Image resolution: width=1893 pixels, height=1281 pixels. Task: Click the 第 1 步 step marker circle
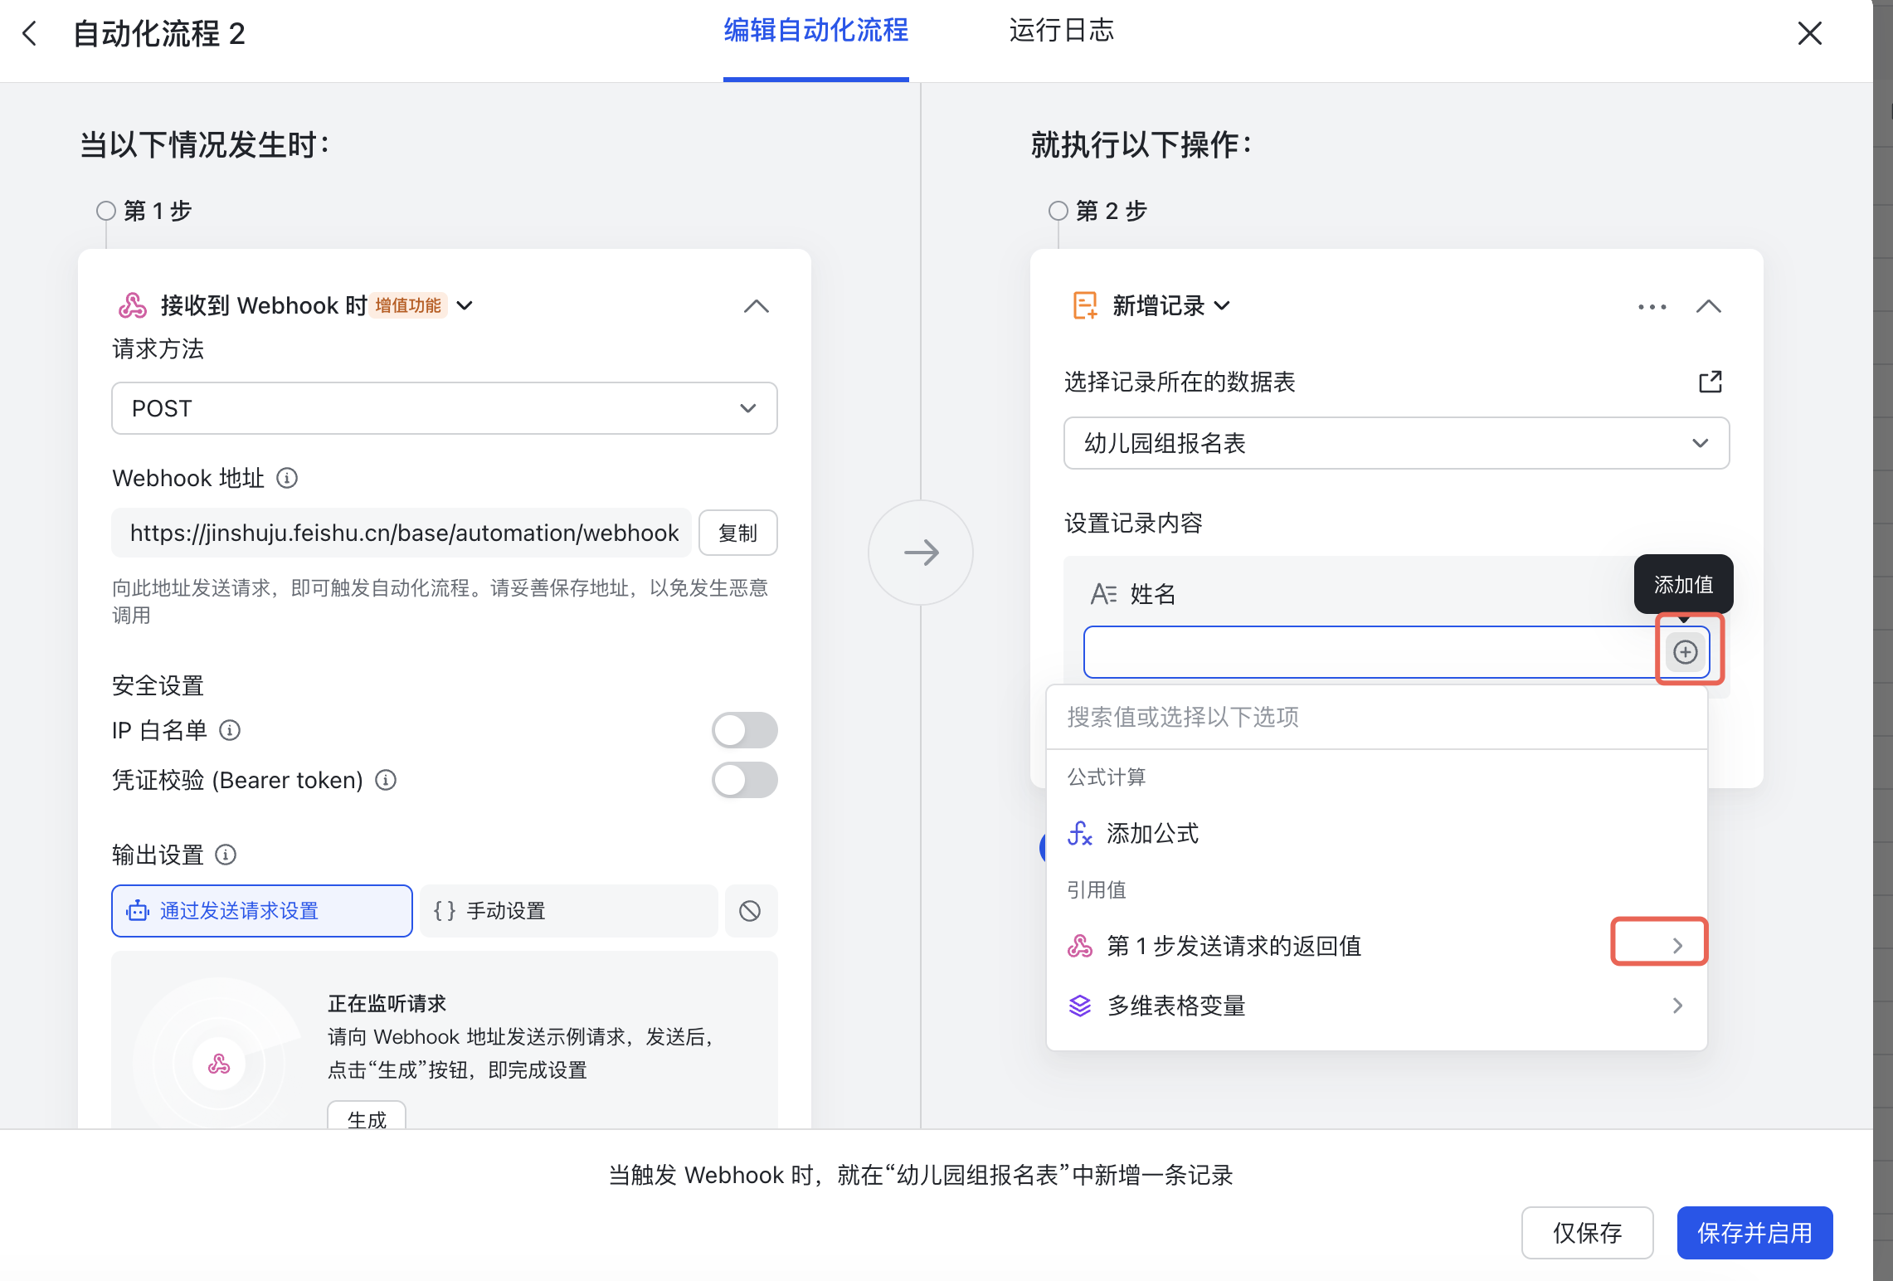106,211
